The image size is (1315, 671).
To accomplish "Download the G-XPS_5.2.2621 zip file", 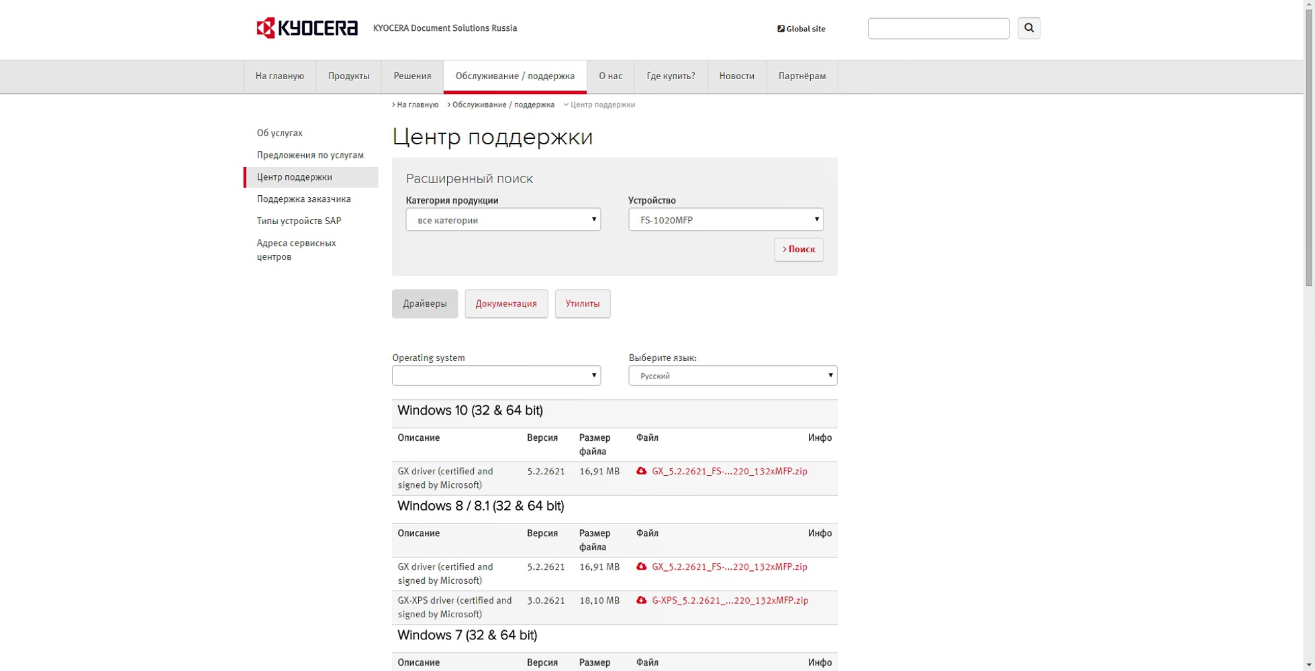I will (730, 601).
